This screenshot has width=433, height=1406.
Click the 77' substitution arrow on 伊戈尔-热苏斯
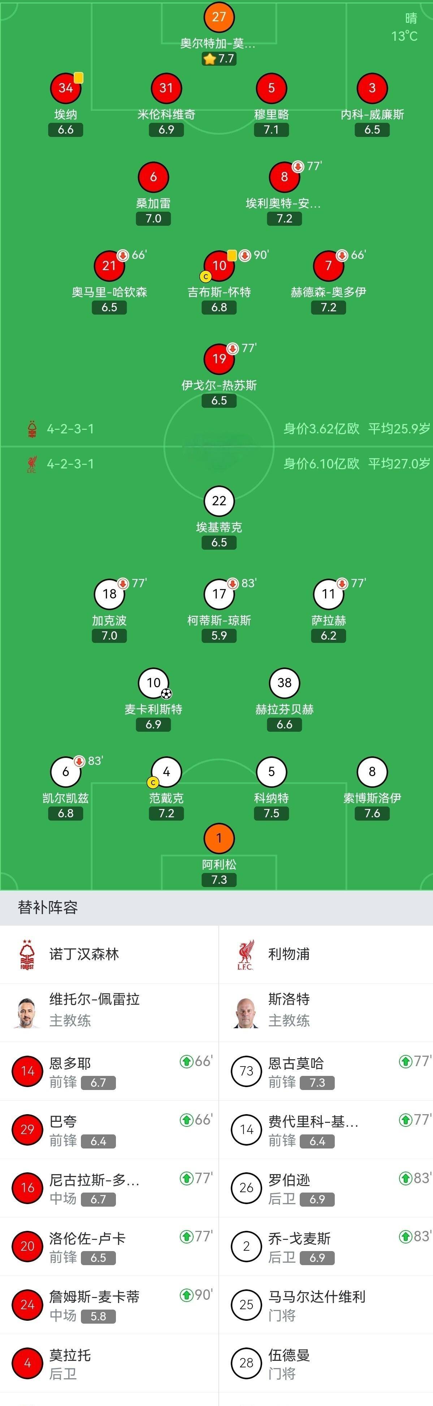234,348
